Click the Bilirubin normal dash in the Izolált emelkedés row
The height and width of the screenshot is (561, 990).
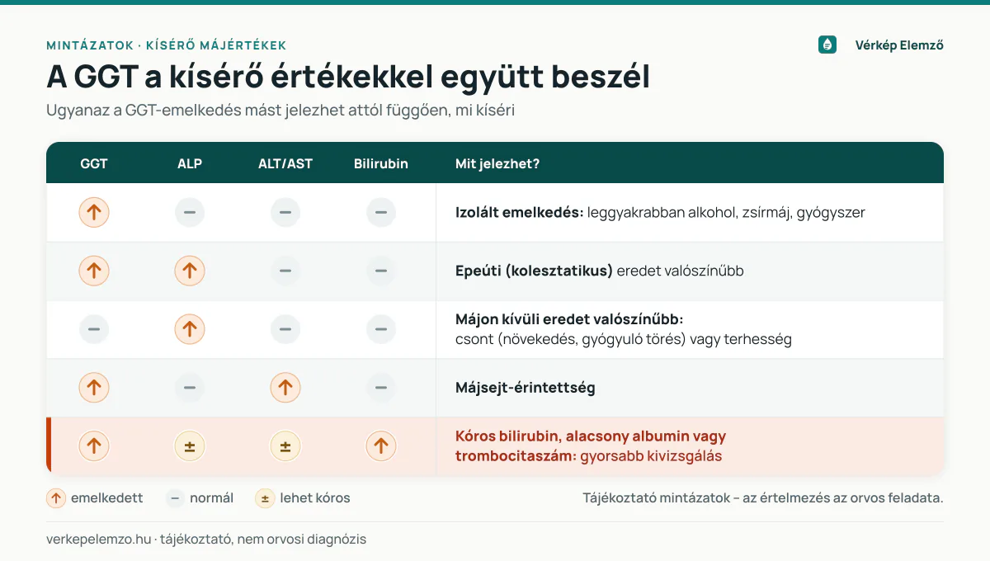tap(381, 213)
